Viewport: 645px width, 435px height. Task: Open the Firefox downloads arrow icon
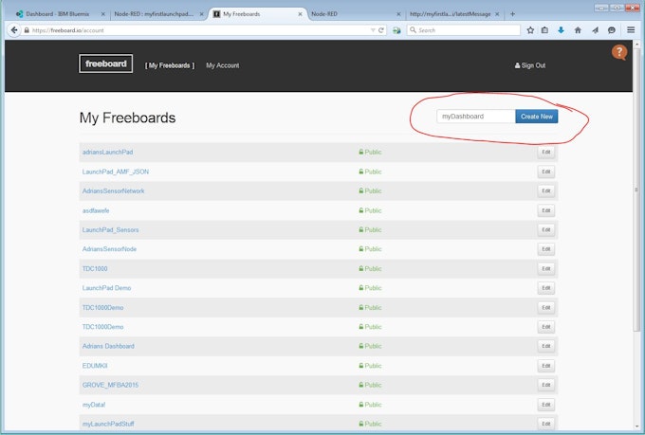point(562,30)
